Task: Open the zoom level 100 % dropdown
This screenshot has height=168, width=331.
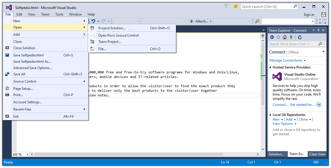Action: (27, 154)
